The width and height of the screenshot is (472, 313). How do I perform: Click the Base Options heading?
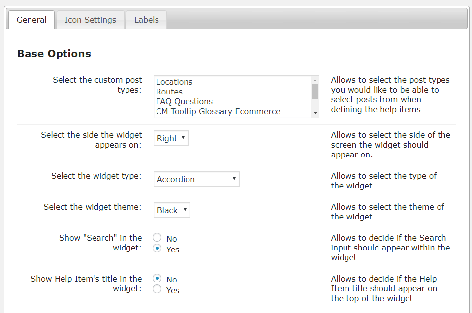(x=54, y=54)
